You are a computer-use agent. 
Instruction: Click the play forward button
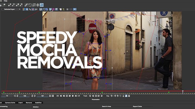coord(73,96)
